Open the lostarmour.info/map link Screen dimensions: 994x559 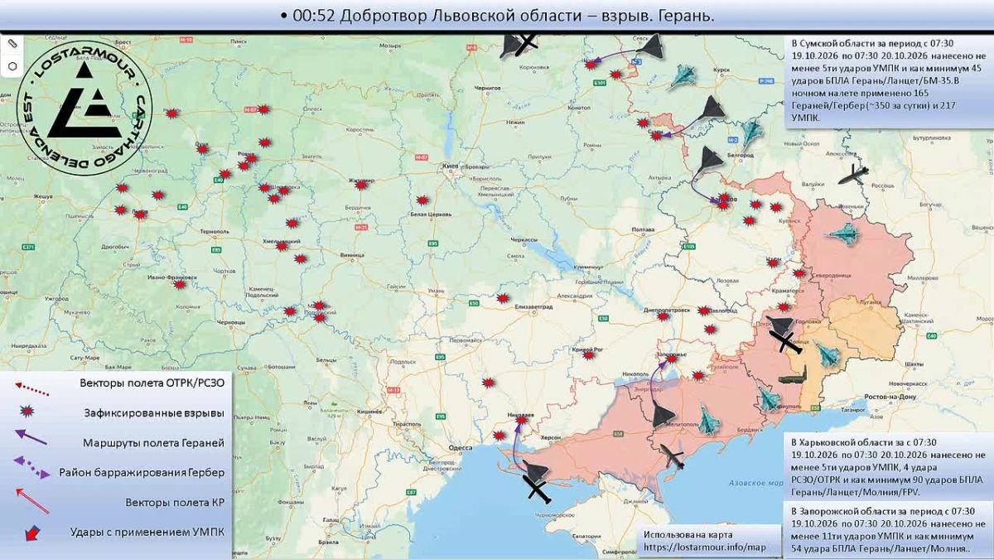tap(703, 547)
